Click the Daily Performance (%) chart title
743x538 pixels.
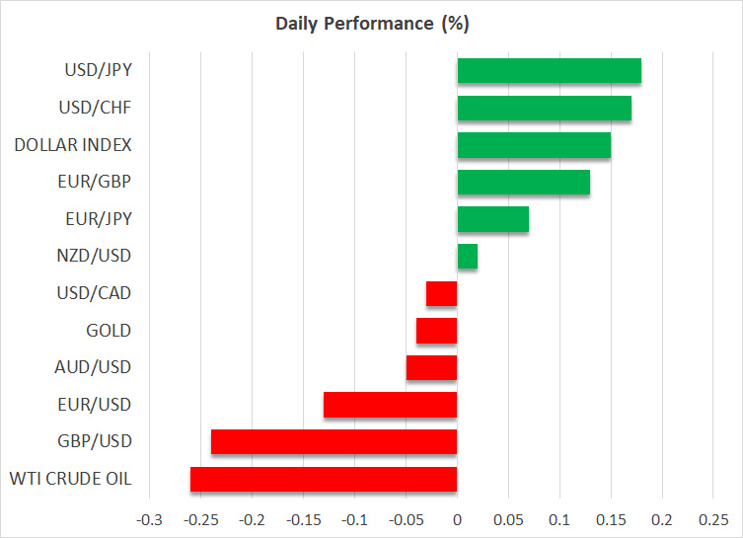click(x=371, y=23)
